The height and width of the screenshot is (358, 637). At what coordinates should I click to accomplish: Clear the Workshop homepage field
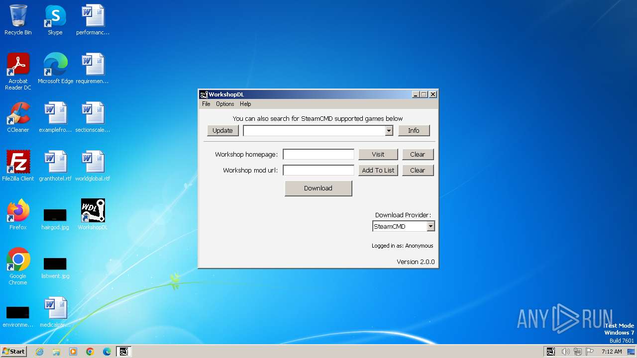[x=418, y=154]
